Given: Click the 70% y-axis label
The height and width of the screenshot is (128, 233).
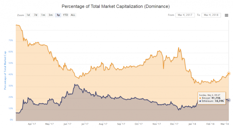Looking at the screenshot, I should tap(11, 40).
